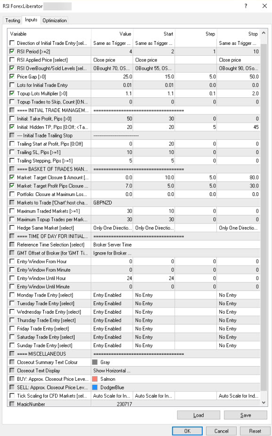272x436 pixels.
Task: Click the help question mark icon
Action: [x=246, y=6]
